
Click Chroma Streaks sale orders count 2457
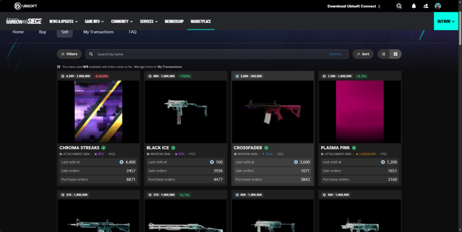[x=131, y=171]
